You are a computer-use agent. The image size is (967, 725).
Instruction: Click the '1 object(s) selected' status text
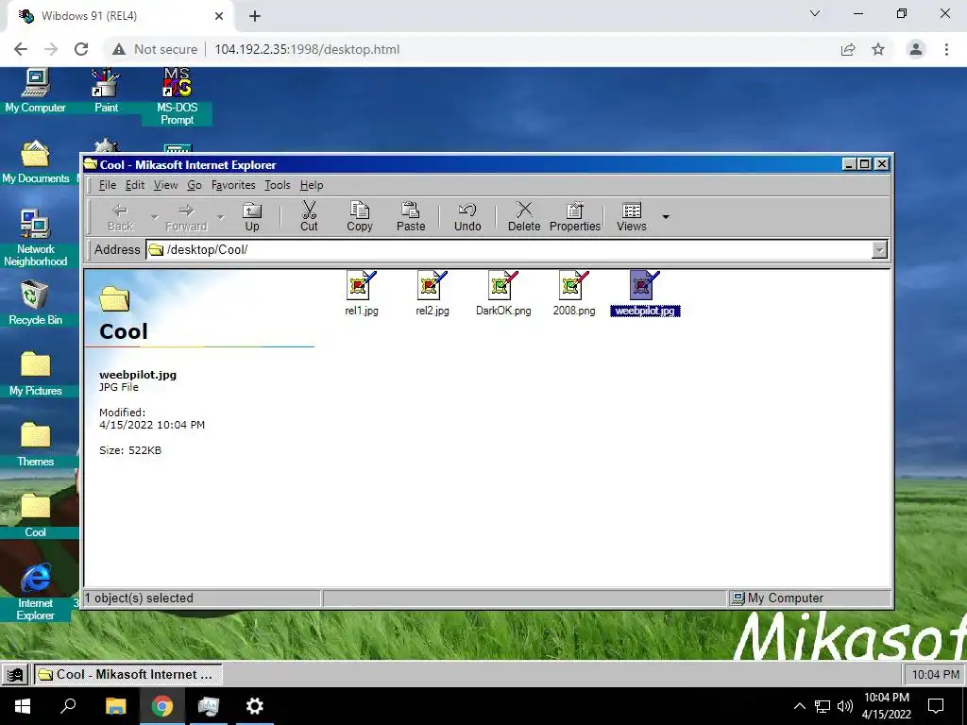click(x=139, y=598)
